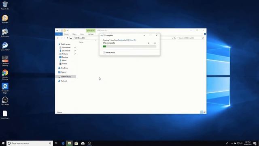Open Task View from the taskbar

click(56, 143)
